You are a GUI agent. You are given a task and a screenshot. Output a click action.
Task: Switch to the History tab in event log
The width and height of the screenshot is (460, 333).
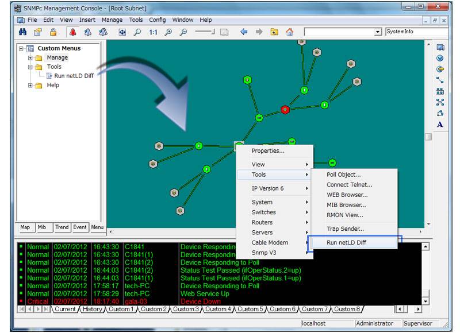coord(92,309)
